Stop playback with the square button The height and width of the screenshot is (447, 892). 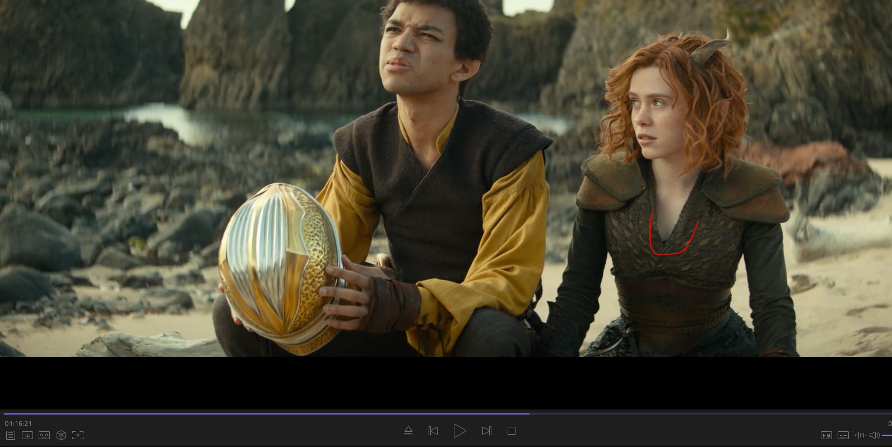[512, 431]
